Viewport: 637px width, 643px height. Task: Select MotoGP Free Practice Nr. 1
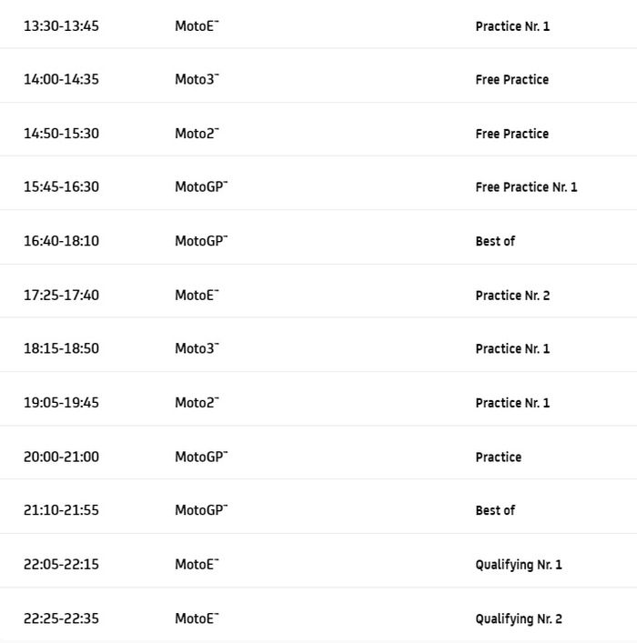[526, 187]
